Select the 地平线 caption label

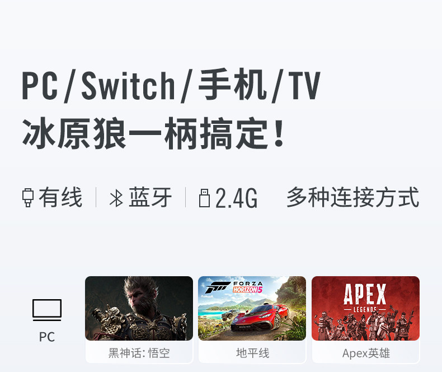[252, 353]
